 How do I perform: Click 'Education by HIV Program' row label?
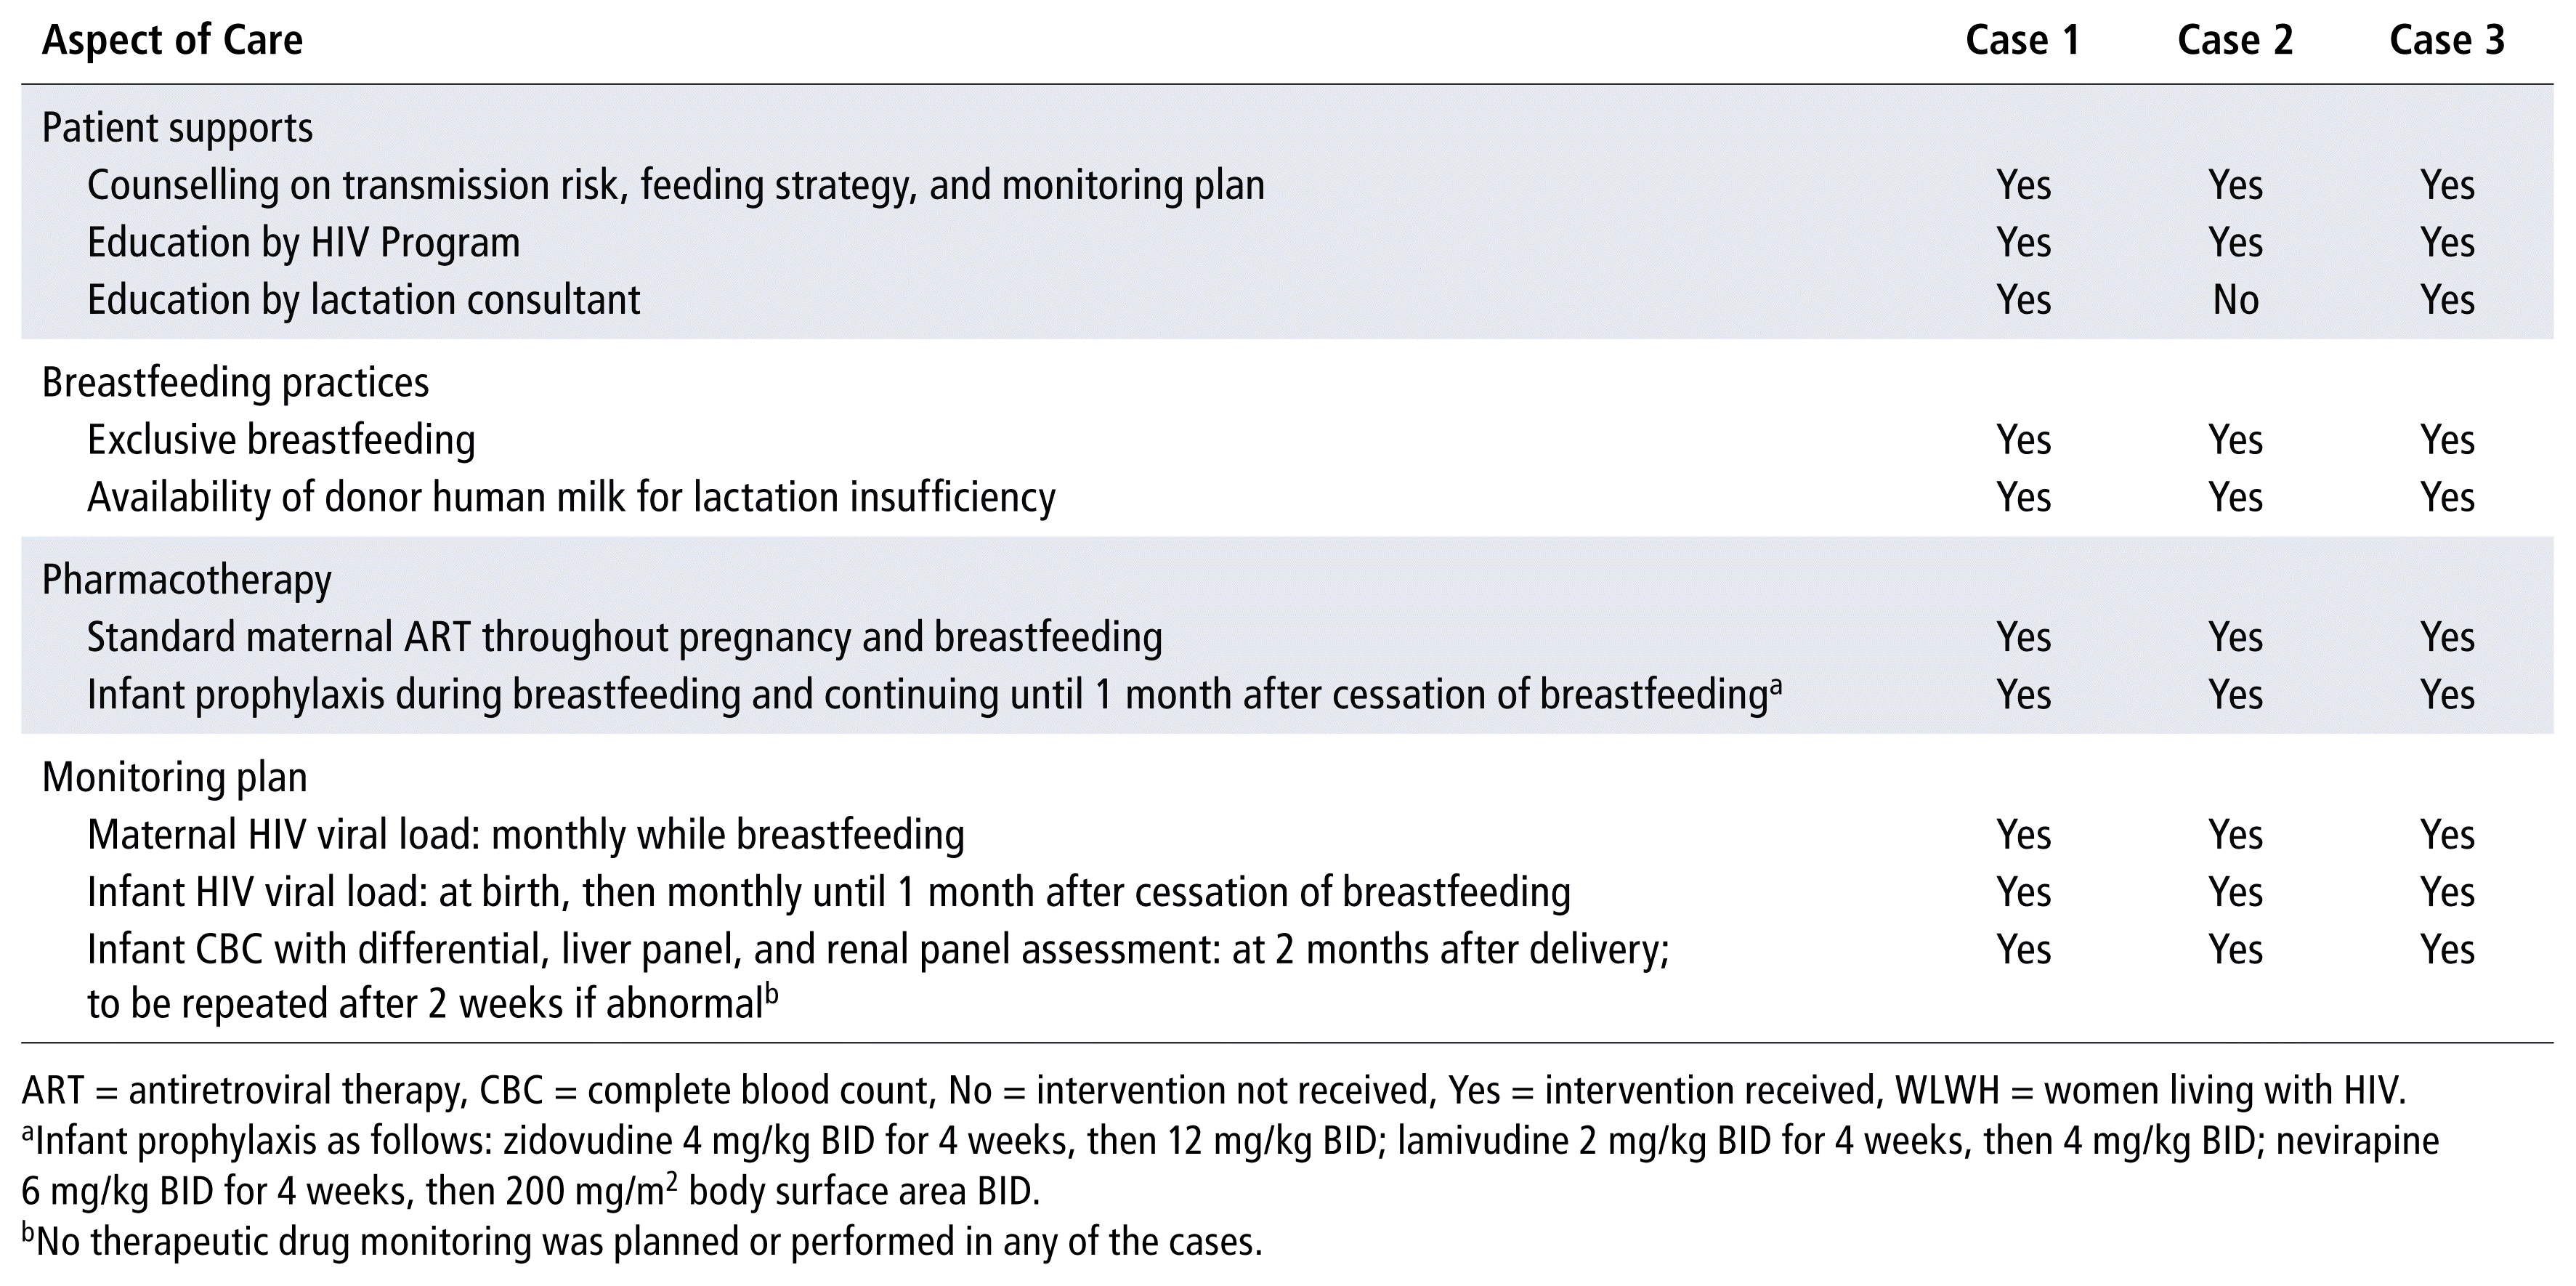303,243
